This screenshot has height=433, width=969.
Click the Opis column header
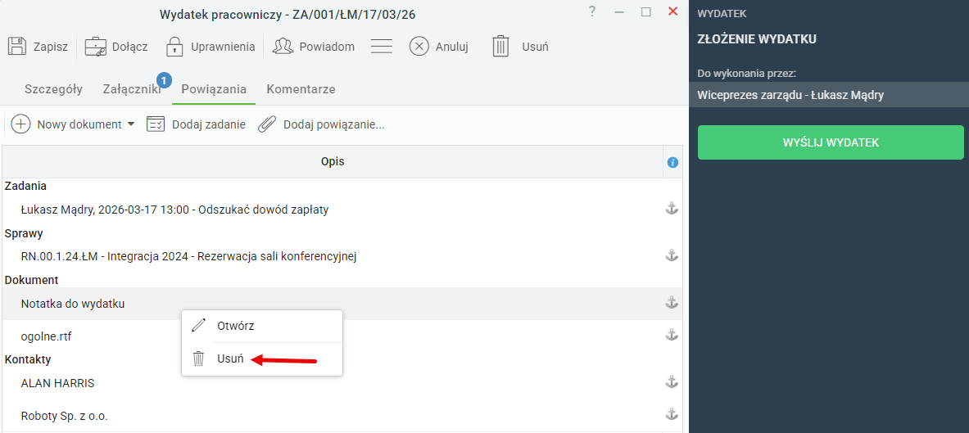[x=333, y=162]
